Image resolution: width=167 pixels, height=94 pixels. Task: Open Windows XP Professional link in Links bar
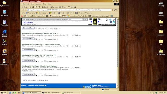point(83,13)
